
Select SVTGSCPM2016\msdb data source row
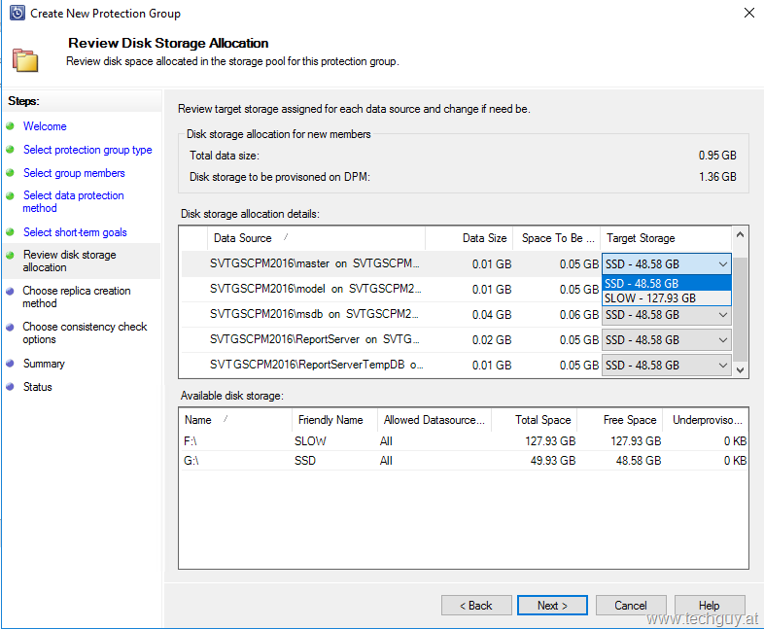[391, 315]
